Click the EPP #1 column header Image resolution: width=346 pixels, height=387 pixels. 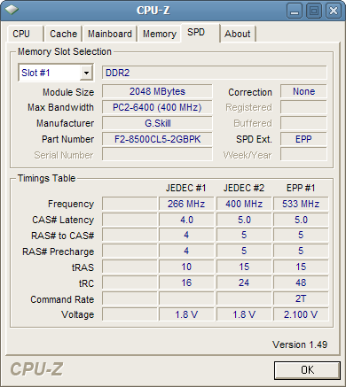301,188
